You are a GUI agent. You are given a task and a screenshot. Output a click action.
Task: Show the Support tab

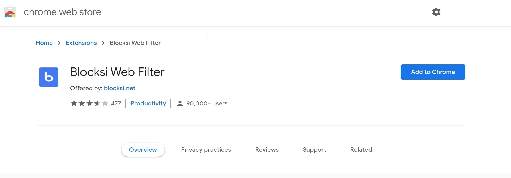pyautogui.click(x=314, y=150)
